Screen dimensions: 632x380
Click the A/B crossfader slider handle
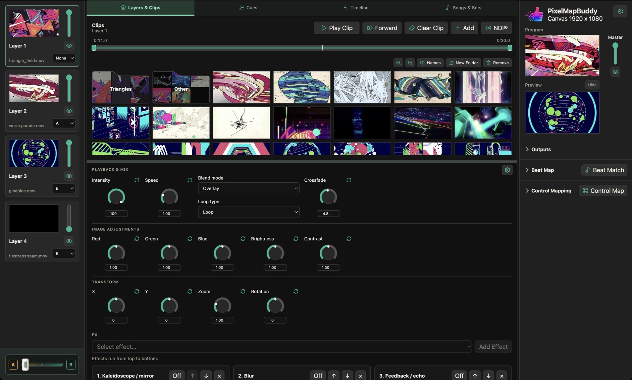(25, 365)
